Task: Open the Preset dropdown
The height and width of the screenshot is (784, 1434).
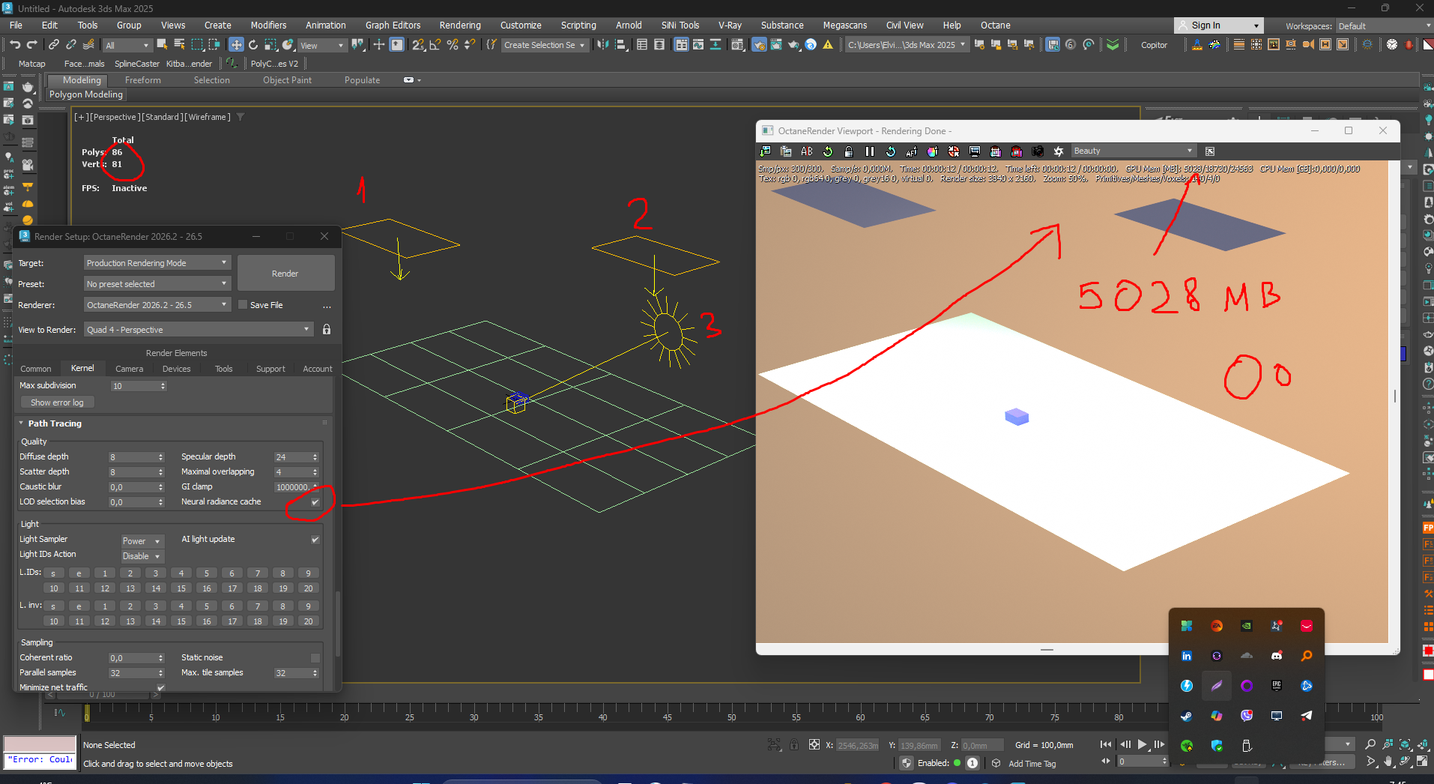Action: click(157, 284)
